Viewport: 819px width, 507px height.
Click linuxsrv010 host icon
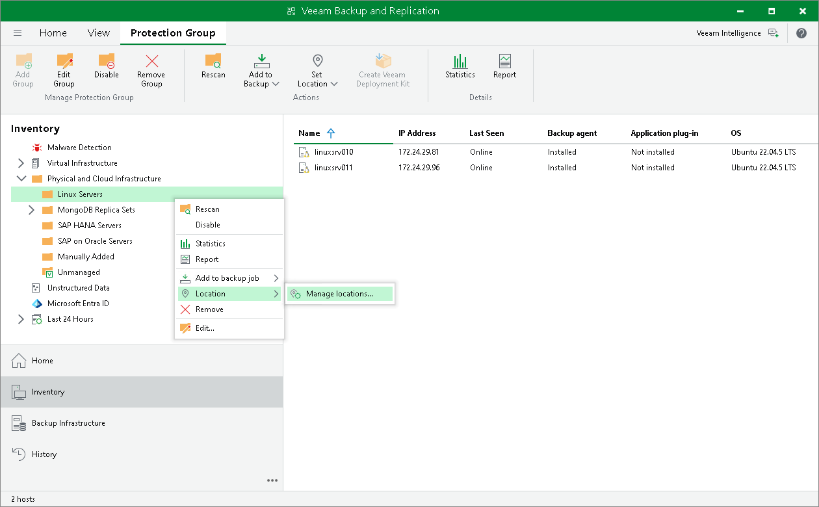pyautogui.click(x=304, y=152)
